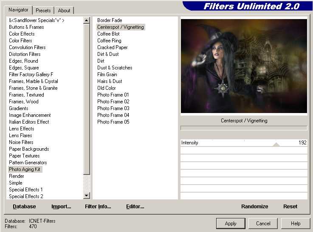Screen dimensions: 313x232
Task: Choose the Coffee Blot filter
Action: pos(108,34)
